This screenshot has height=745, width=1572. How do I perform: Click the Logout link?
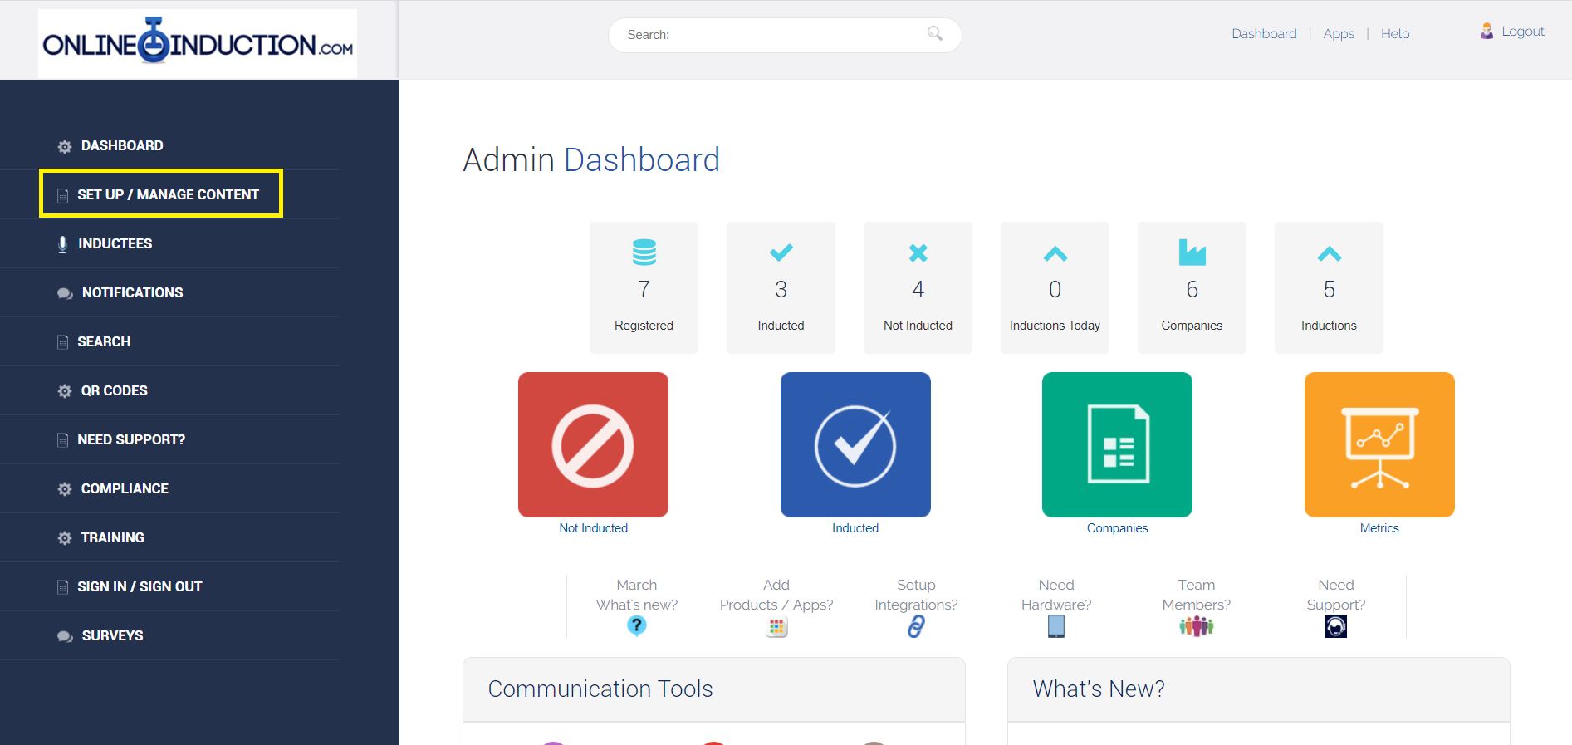pos(1522,32)
